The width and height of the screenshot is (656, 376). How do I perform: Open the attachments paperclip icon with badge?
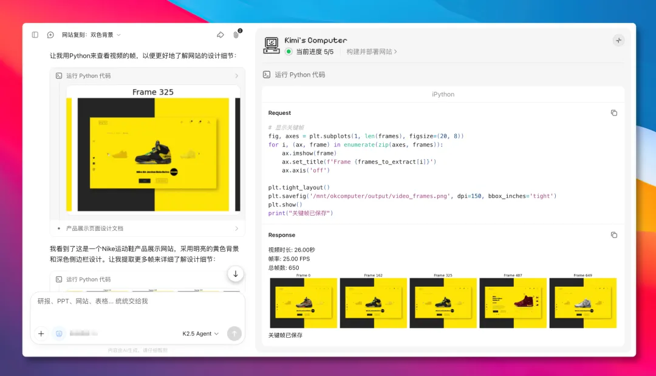pyautogui.click(x=236, y=34)
